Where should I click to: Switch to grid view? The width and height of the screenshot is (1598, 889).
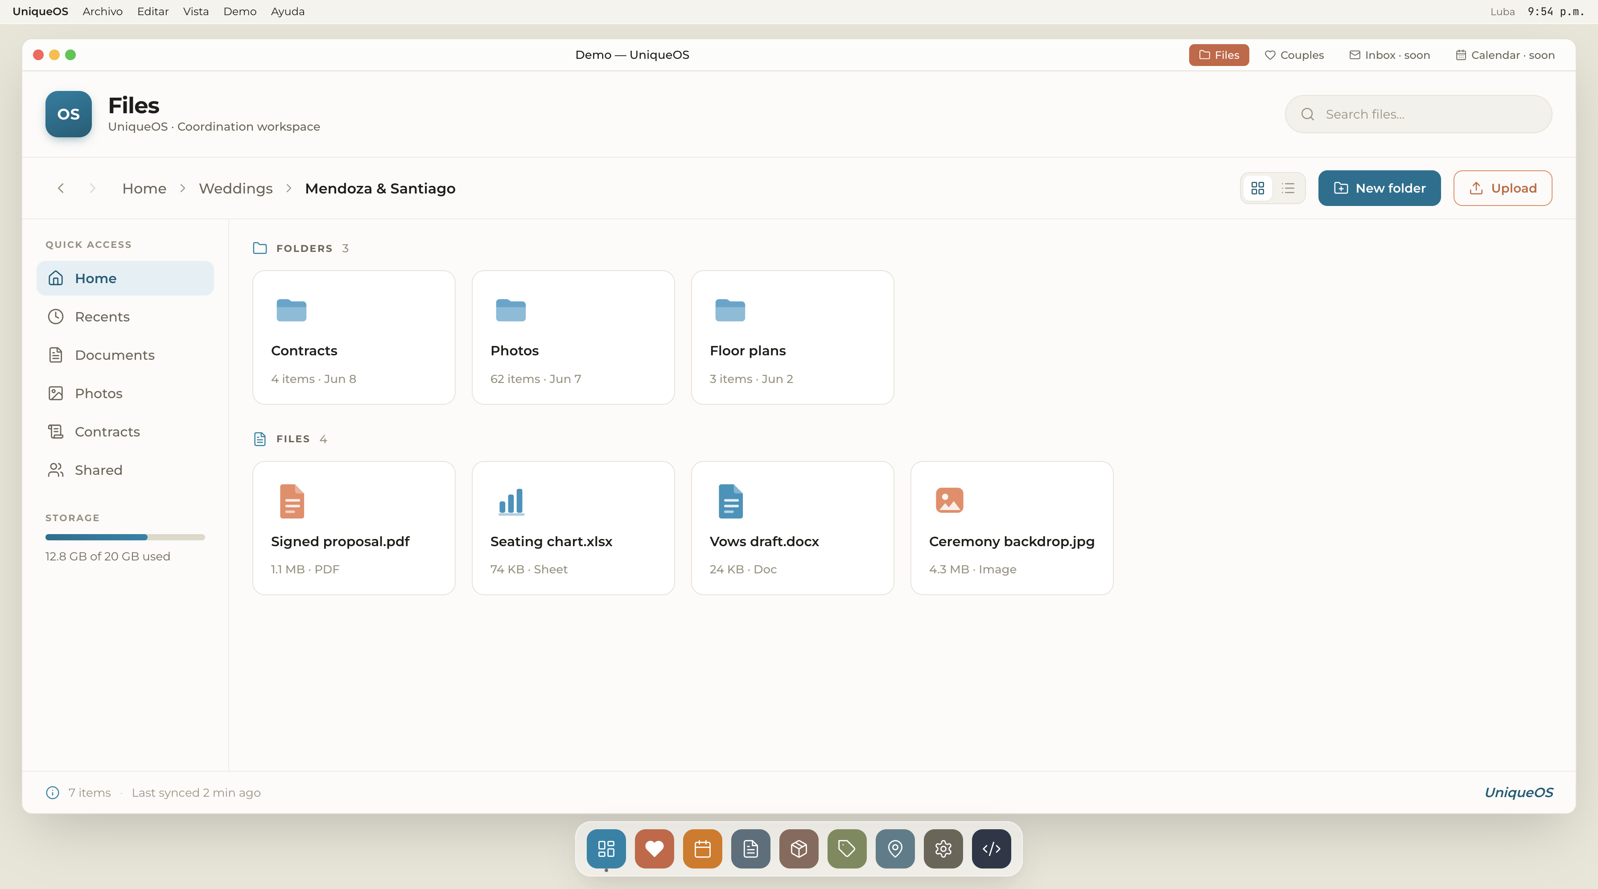point(1257,188)
